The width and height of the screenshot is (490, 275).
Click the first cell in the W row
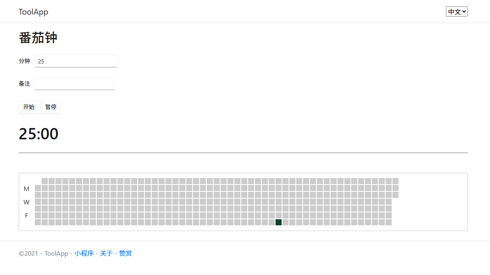pos(38,202)
